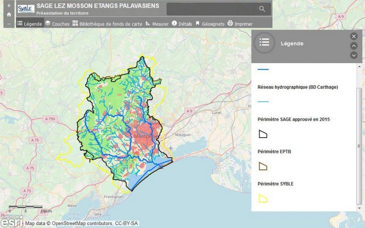Viewport: 365px width, 228px height.
Task: Click the legend panel vertical scrollbar
Action: point(359,146)
